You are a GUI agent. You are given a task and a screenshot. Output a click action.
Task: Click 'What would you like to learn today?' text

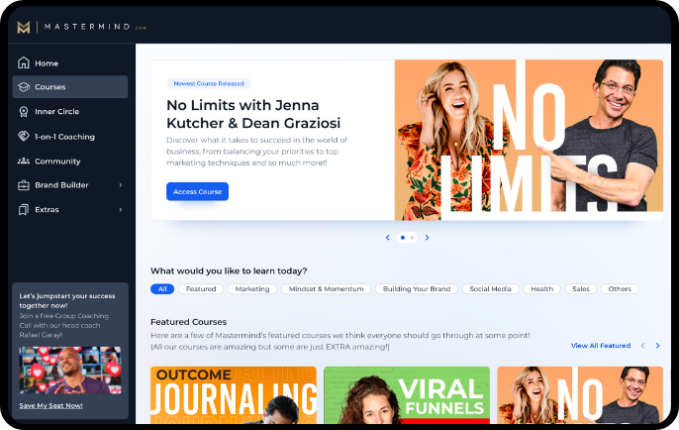point(229,270)
